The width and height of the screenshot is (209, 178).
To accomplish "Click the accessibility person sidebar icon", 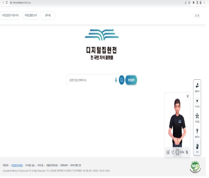I will 197,131.
